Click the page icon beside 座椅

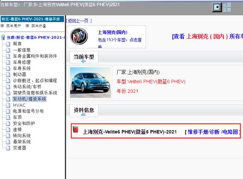coord(8,130)
